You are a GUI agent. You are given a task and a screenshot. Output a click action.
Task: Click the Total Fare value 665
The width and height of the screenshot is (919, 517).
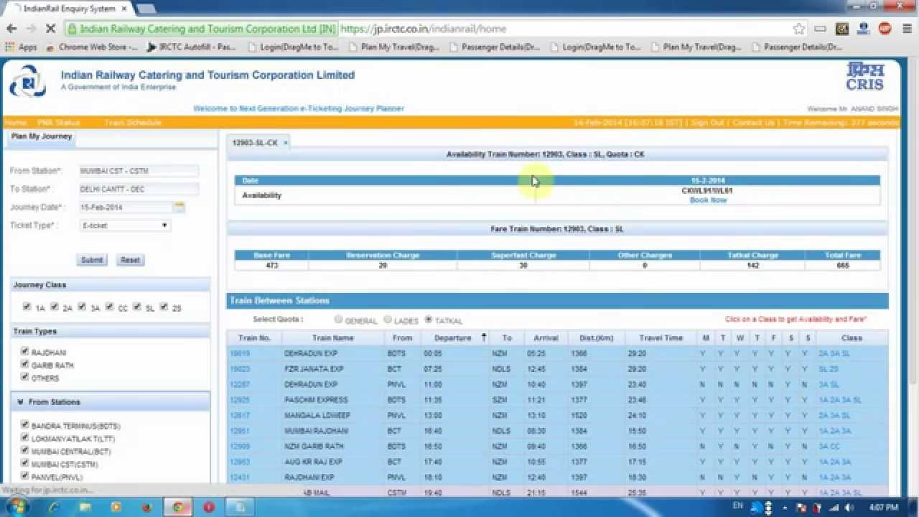[x=842, y=266]
